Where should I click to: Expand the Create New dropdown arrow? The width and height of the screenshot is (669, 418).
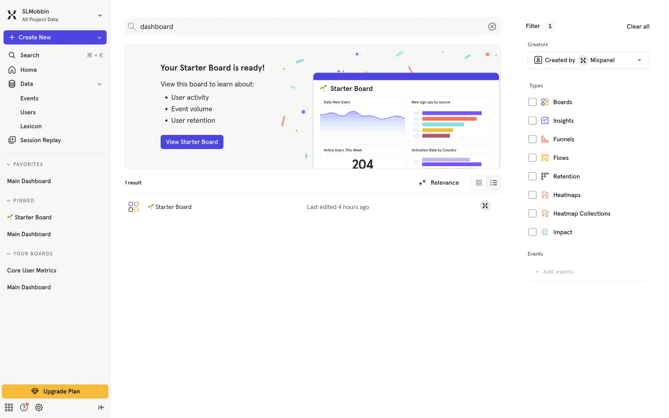100,38
